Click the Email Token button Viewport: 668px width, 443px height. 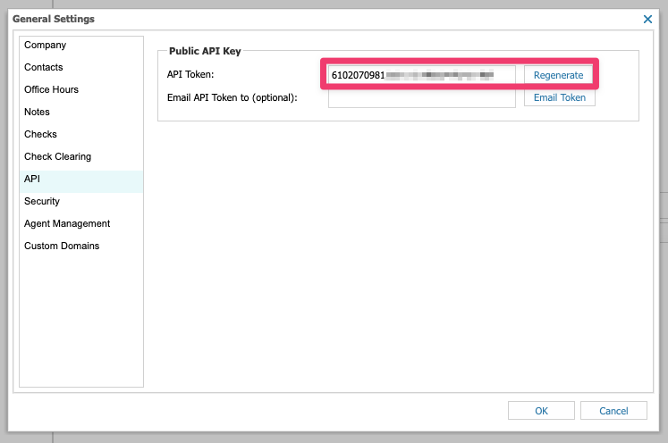560,98
